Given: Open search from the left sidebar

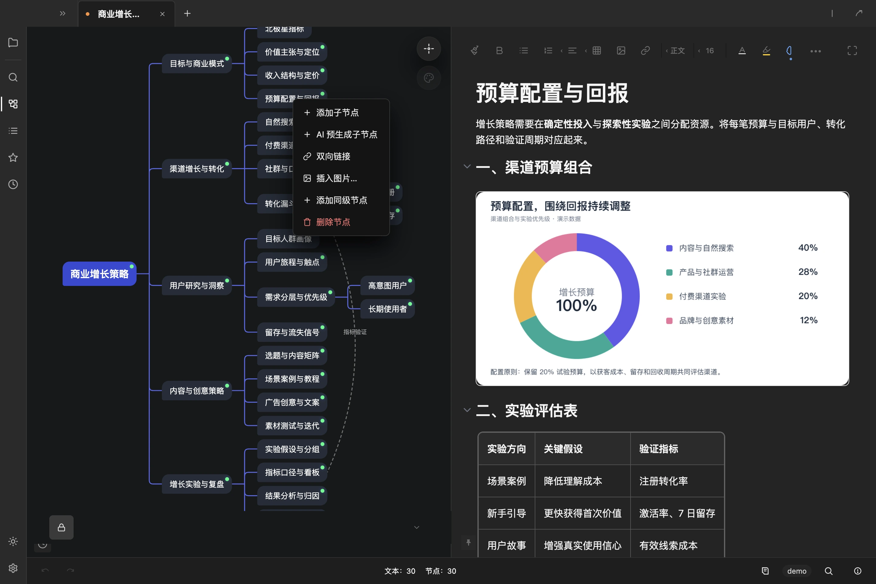Looking at the screenshot, I should 13,78.
